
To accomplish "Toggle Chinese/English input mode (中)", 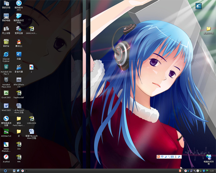I will coord(162,157).
